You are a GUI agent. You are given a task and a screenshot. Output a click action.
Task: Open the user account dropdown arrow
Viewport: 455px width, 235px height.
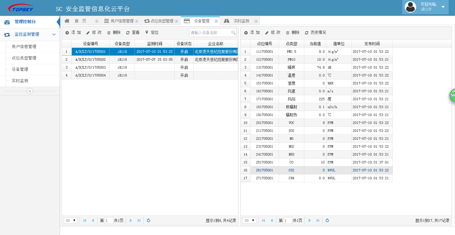point(443,7)
